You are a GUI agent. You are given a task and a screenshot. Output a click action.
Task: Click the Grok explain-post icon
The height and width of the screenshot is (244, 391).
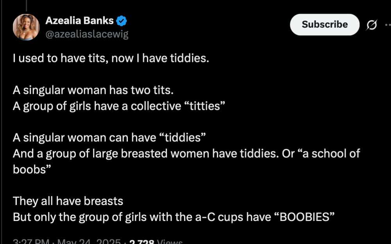(x=371, y=25)
